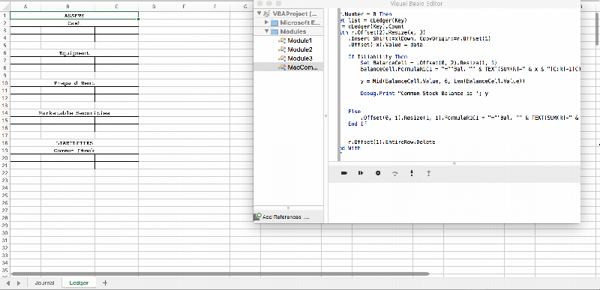Select the Common Stock heading cell
Viewport: 600px width, 290px height.
click(74, 151)
